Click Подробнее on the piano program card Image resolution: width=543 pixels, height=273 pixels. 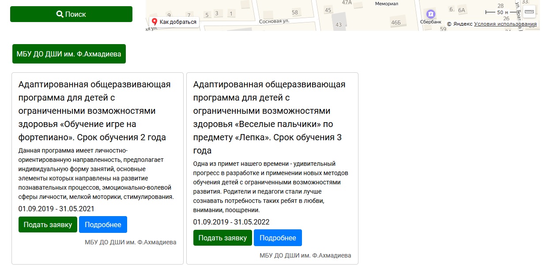click(103, 224)
